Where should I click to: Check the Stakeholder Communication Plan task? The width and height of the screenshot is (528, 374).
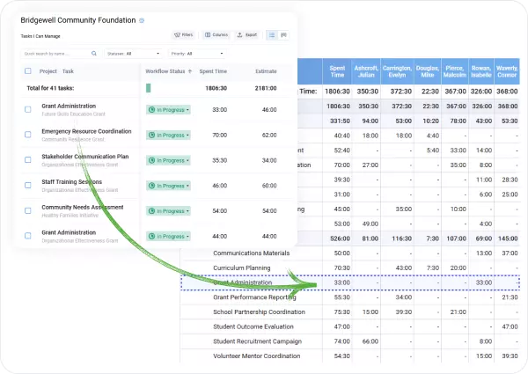pyautogui.click(x=28, y=160)
